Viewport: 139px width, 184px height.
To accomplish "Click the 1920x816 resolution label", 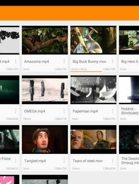I will [x=12, y=169].
